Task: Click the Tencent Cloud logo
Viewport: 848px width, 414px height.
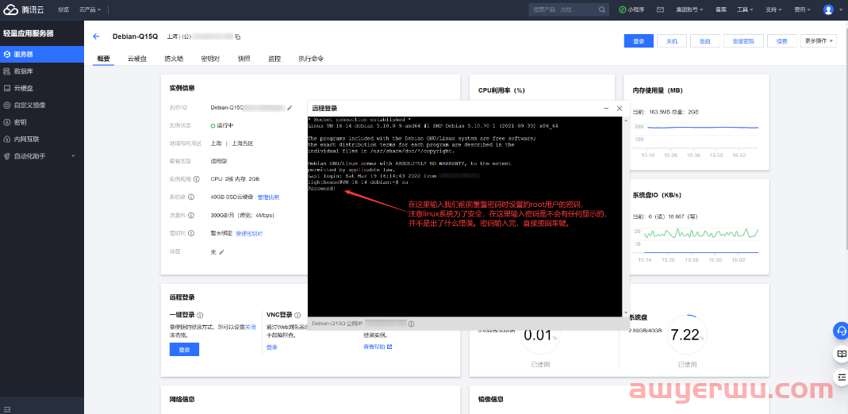Action: tap(25, 10)
